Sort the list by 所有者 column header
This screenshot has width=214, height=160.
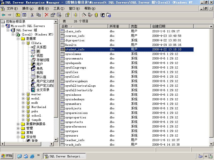point(119,26)
